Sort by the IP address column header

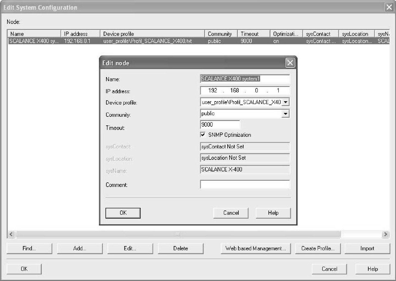[x=80, y=34]
